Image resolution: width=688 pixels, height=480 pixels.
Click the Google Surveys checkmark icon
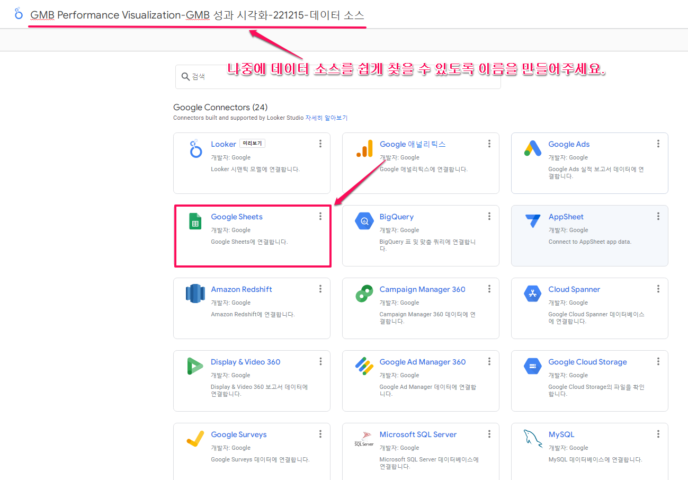tap(195, 439)
